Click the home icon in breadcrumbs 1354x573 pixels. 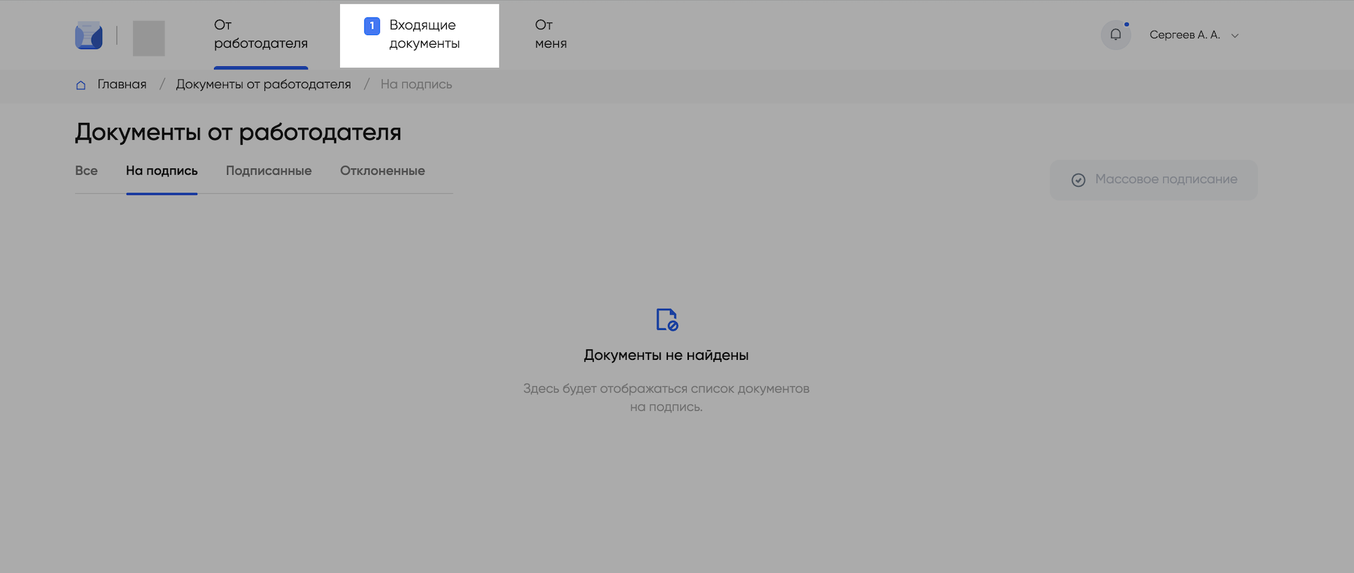pos(80,85)
